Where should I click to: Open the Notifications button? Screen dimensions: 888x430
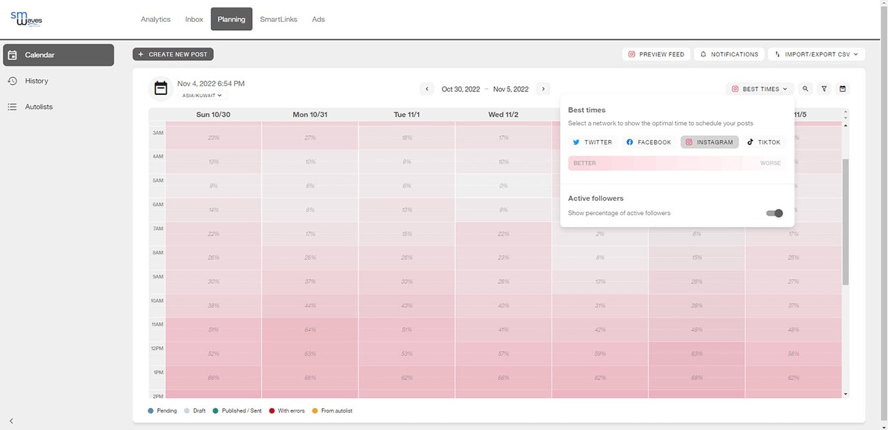(729, 54)
